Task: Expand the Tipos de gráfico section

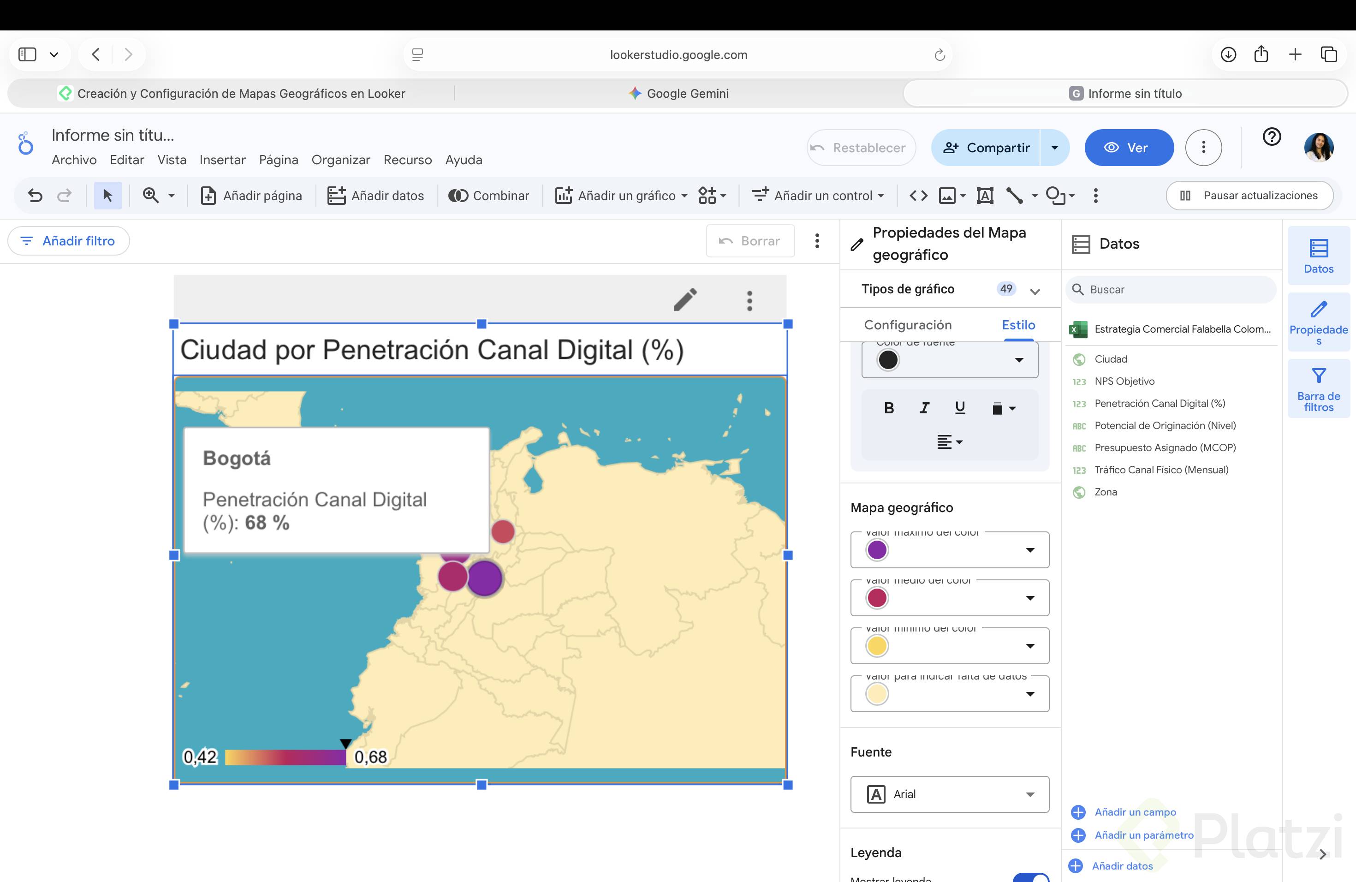Action: pos(1035,291)
